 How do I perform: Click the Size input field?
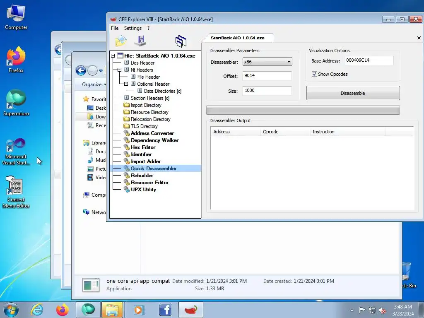pos(267,91)
